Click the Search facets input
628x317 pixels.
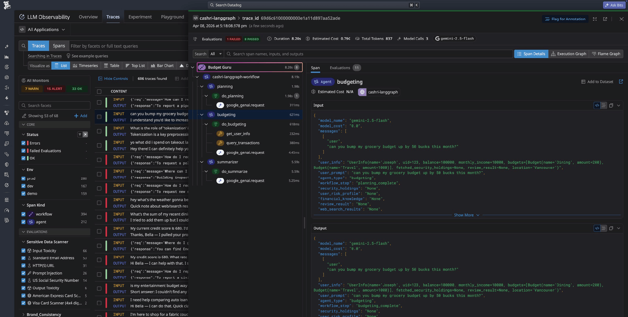[54, 105]
